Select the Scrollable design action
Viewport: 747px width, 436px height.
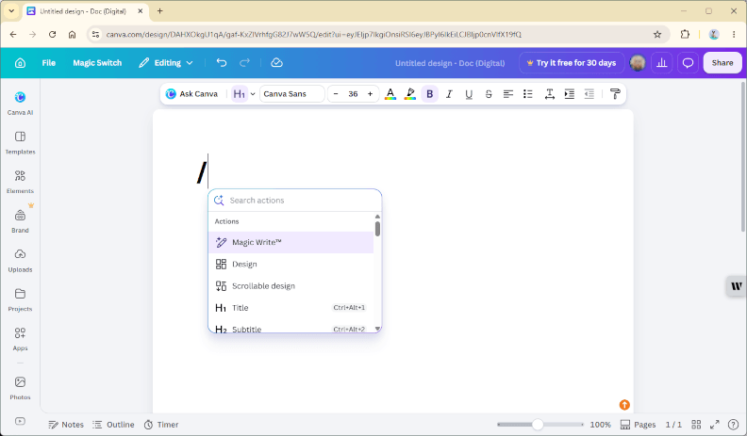coord(291,285)
